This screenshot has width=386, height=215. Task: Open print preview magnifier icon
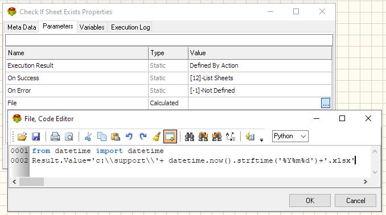69,137
